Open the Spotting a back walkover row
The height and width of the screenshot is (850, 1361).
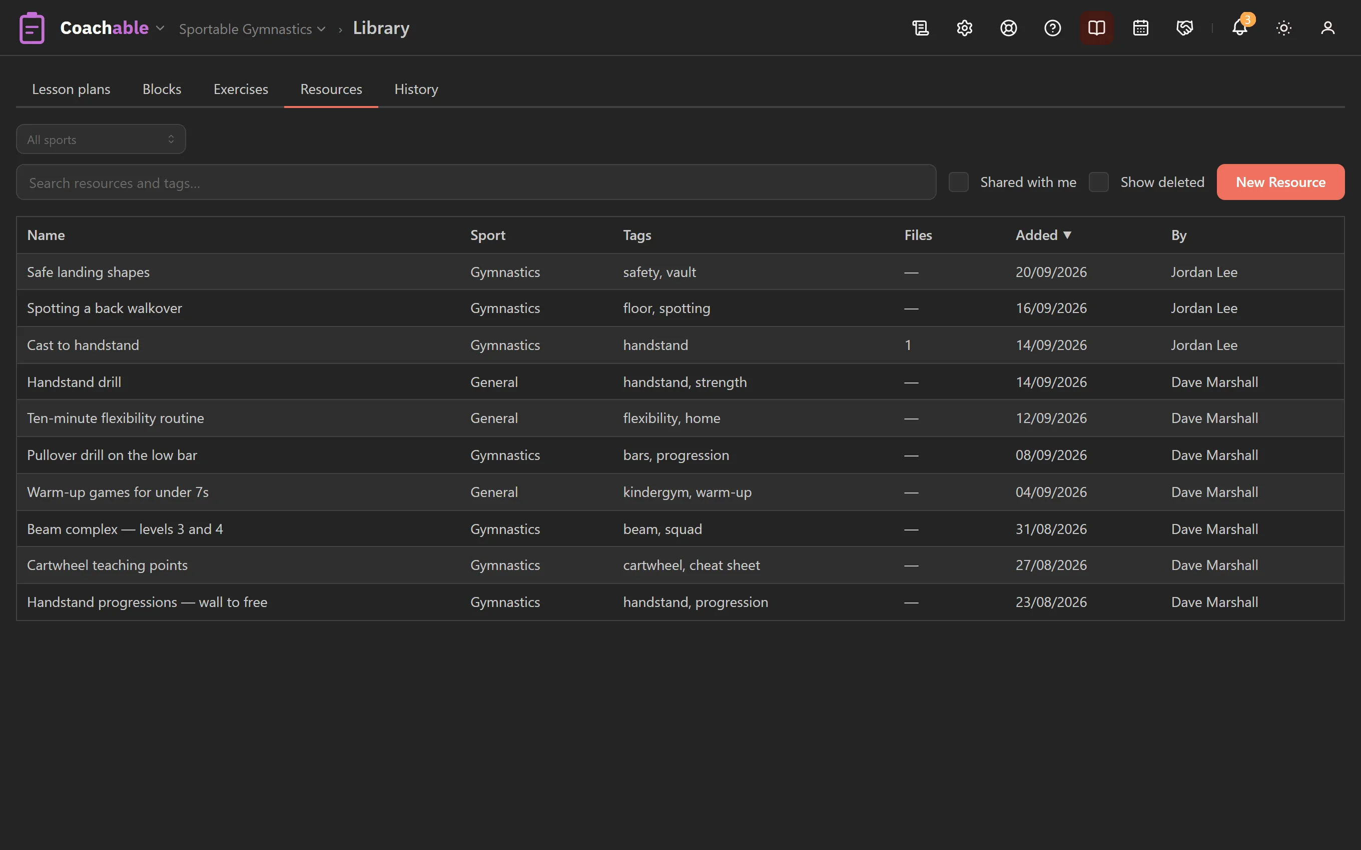click(680, 308)
